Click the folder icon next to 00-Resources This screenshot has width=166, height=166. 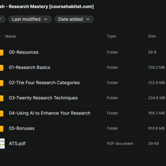[x=2, y=53]
